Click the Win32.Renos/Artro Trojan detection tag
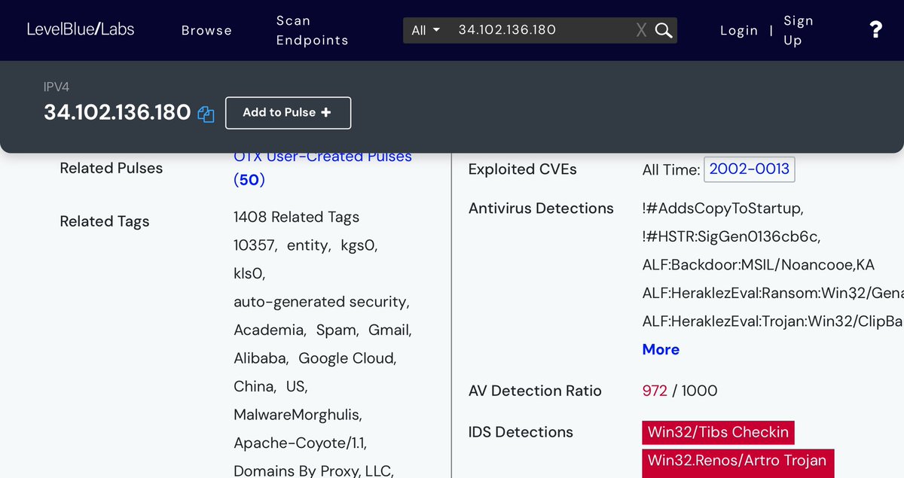Viewport: 904px width, 478px height. tap(737, 461)
